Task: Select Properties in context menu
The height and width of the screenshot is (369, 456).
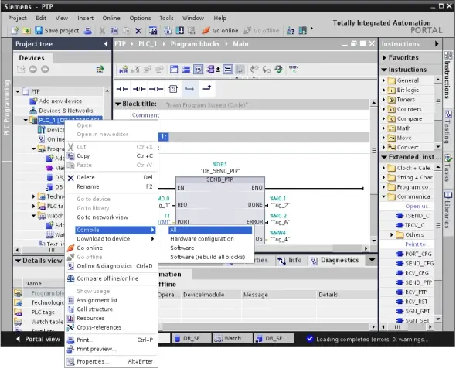Action: click(111, 361)
